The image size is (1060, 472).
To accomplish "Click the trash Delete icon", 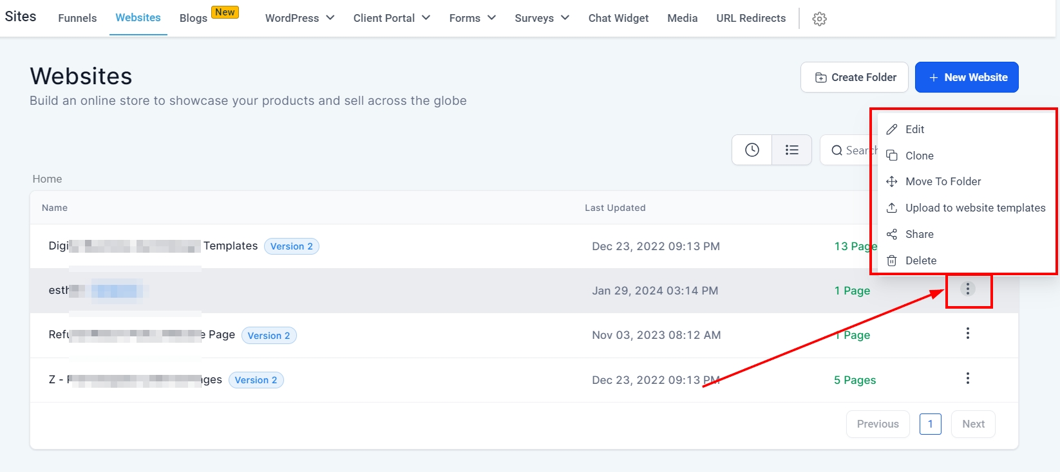I will click(x=892, y=260).
